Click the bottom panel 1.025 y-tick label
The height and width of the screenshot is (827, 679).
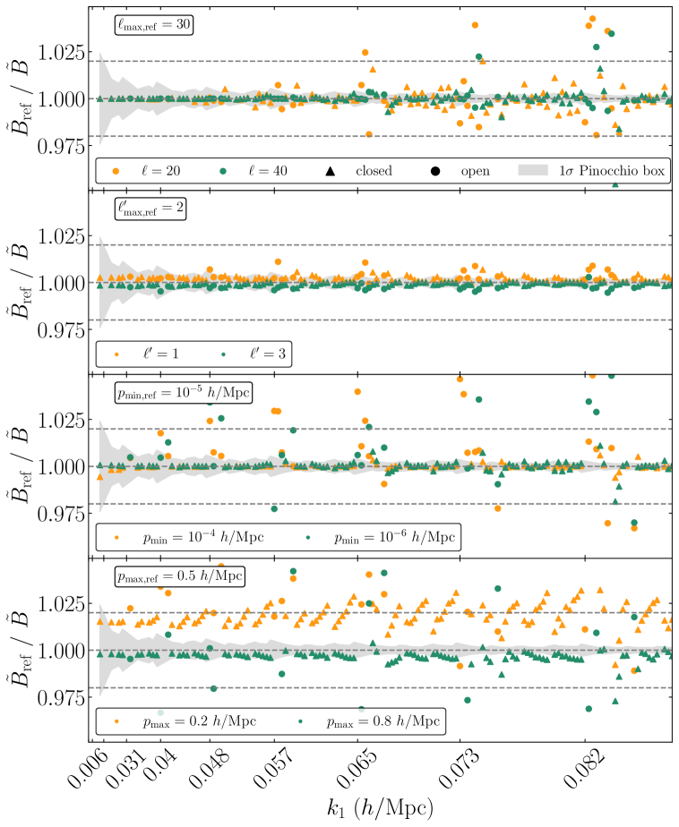click(61, 604)
